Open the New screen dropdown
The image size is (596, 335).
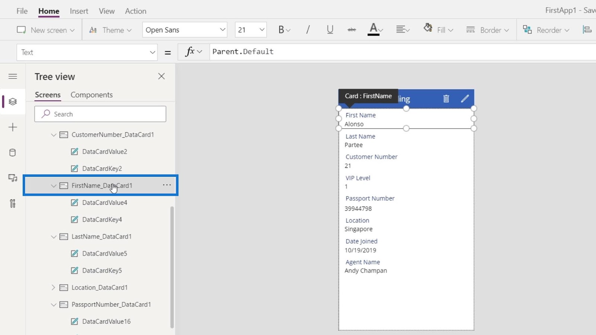[45, 30]
